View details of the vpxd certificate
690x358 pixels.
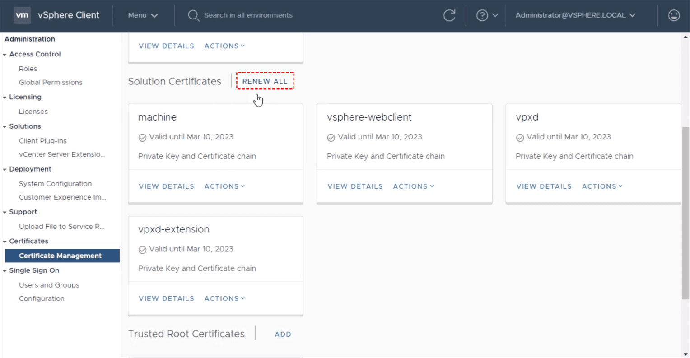tap(544, 186)
